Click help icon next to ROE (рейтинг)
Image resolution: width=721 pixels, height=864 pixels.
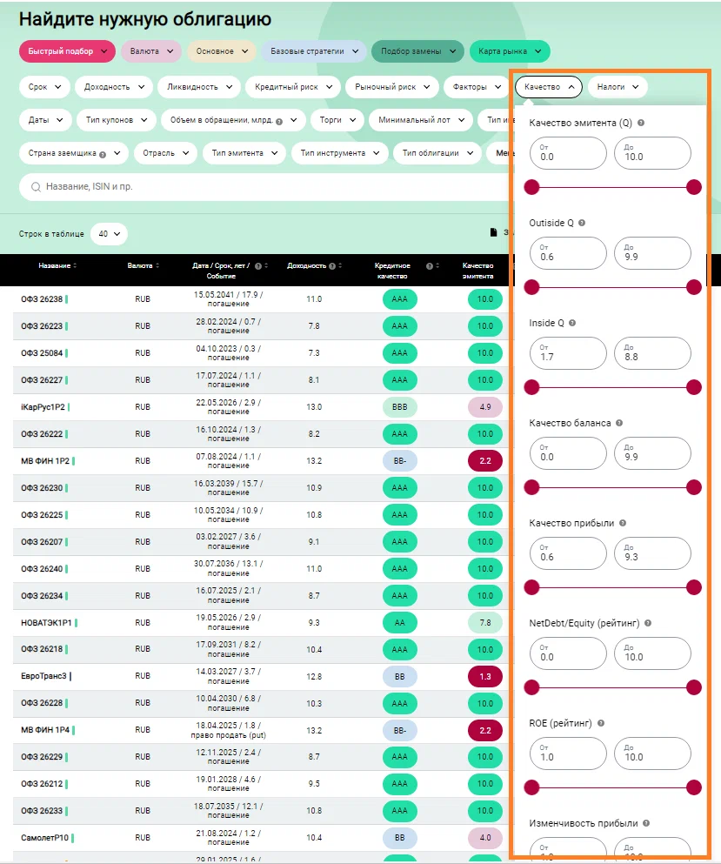pos(601,723)
